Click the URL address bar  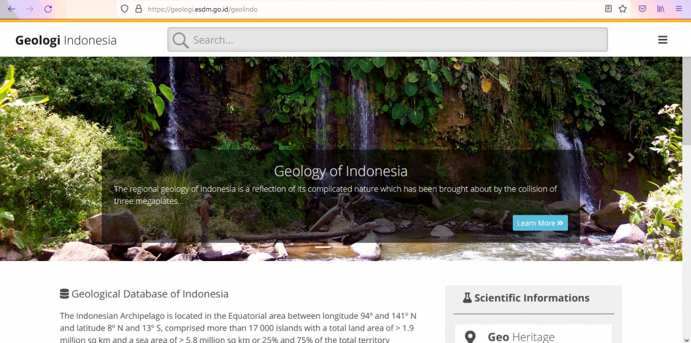pos(367,9)
